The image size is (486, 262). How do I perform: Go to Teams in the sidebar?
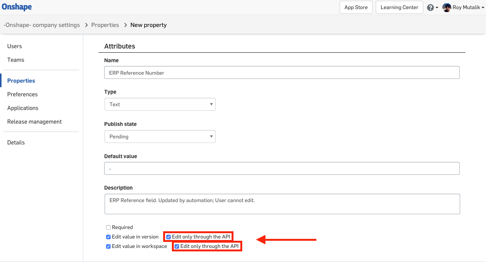pyautogui.click(x=16, y=60)
